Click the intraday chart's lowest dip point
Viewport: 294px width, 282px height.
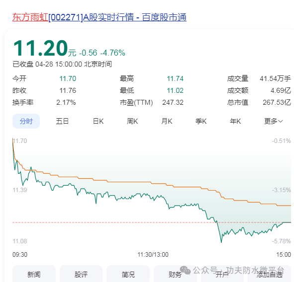tap(221, 242)
